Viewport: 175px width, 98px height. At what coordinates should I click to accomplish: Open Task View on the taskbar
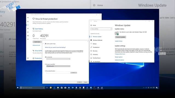tap(47, 88)
